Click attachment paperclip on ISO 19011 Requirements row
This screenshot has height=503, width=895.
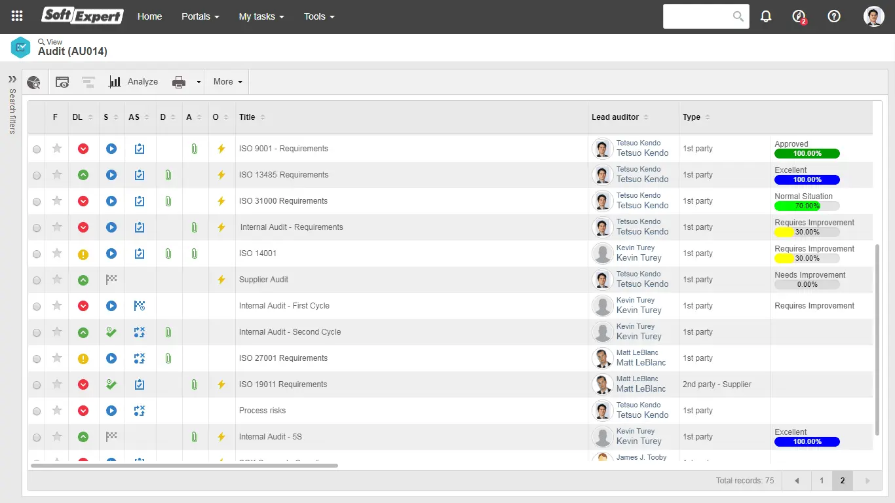coord(195,384)
